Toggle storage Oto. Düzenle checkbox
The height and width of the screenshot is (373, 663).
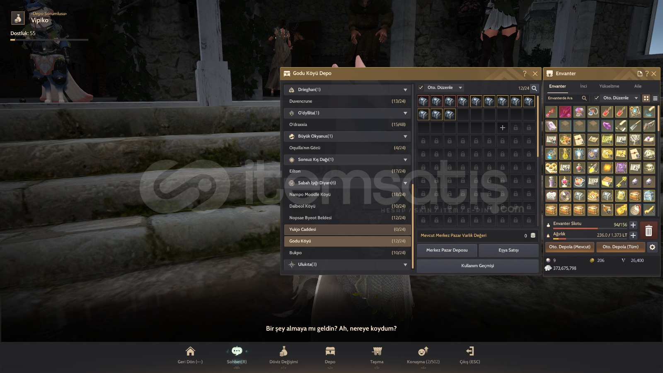421,88
